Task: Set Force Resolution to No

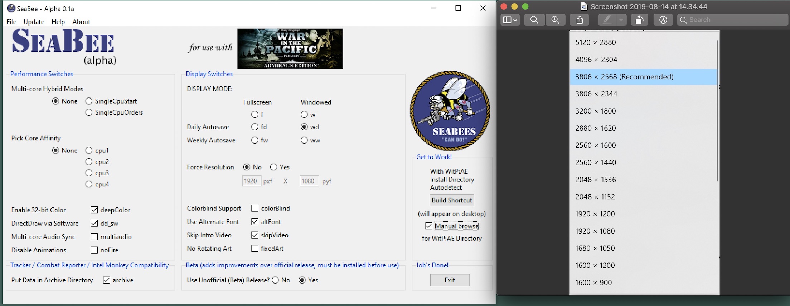Action: pos(252,167)
